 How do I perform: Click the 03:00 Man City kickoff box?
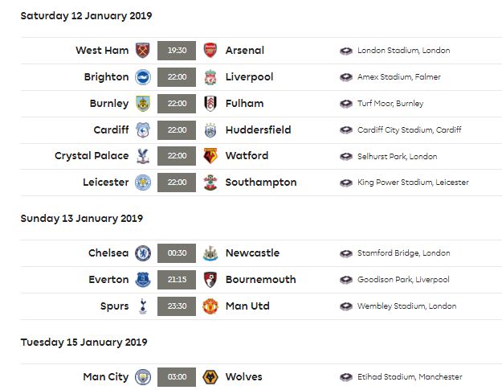click(x=177, y=377)
